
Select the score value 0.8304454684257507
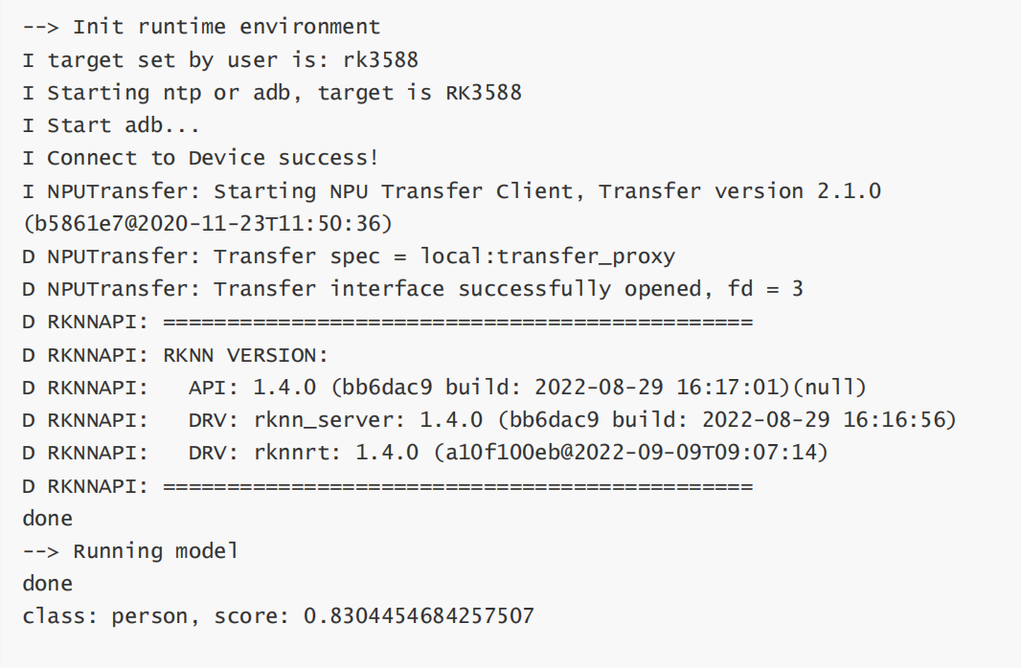(419, 616)
